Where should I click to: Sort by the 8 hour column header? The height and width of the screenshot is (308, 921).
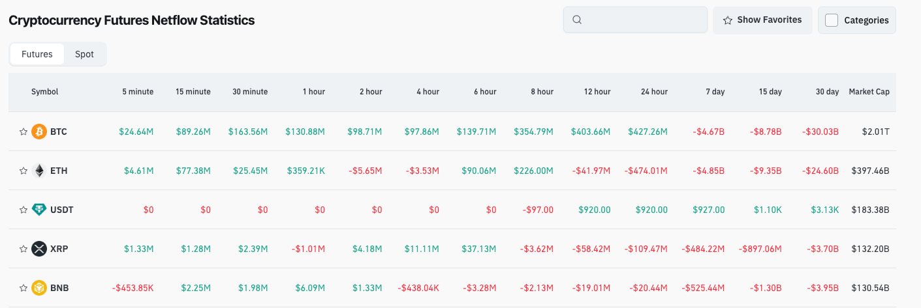point(542,92)
